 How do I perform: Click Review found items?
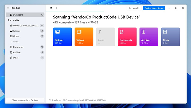(x=154, y=8)
